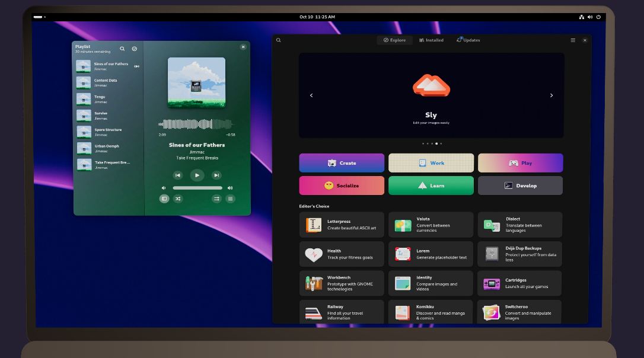Open the music player's hamburger menu
The width and height of the screenshot is (644, 358).
(231, 199)
